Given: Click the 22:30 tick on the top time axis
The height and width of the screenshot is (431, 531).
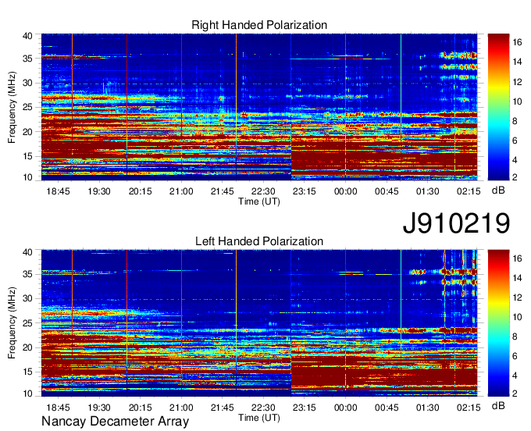Looking at the screenshot, I should click(263, 191).
